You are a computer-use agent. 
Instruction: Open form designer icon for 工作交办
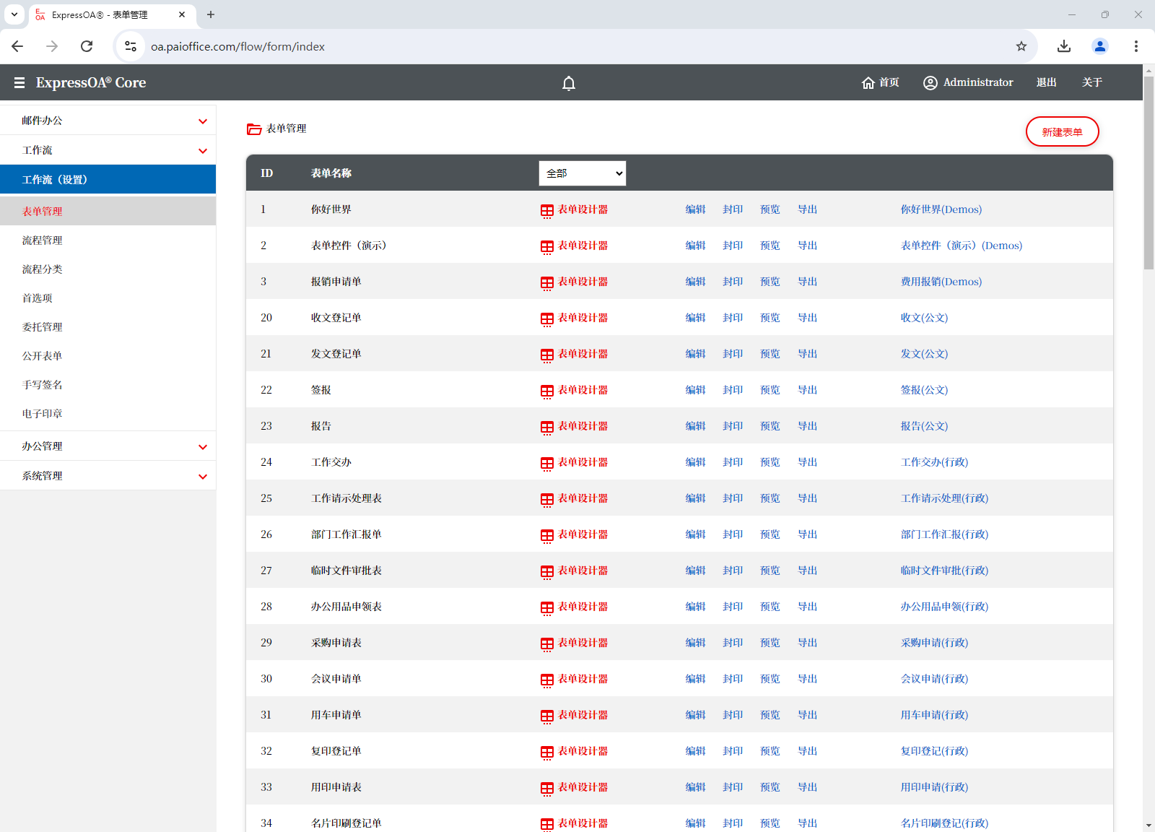pos(547,464)
